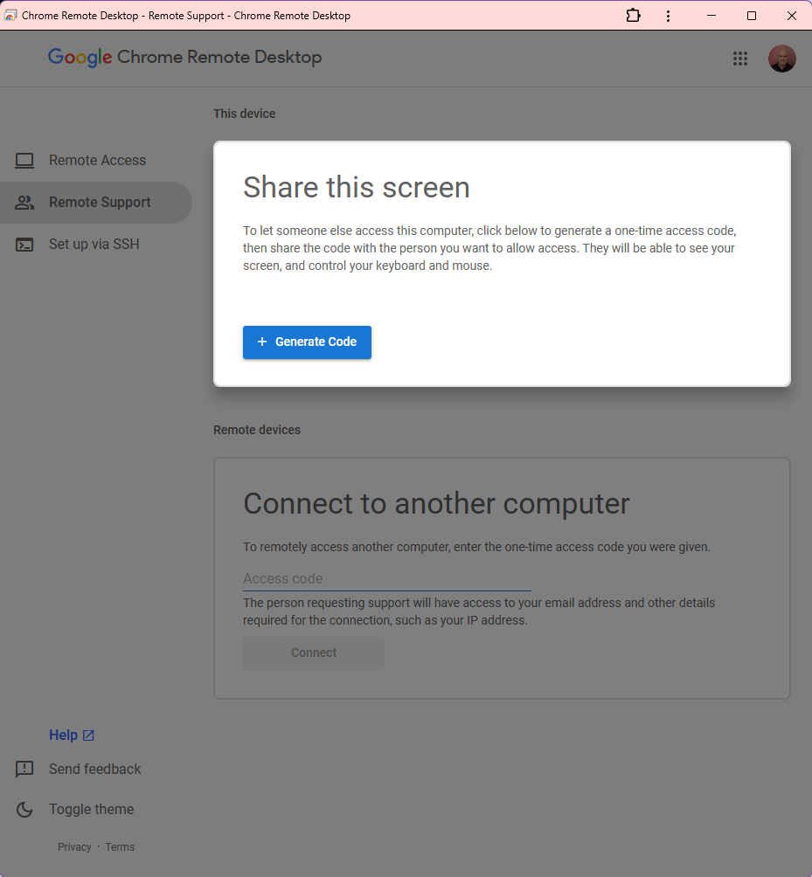Image resolution: width=812 pixels, height=877 pixels.
Task: Open the Google apps grid
Action: pyautogui.click(x=739, y=59)
